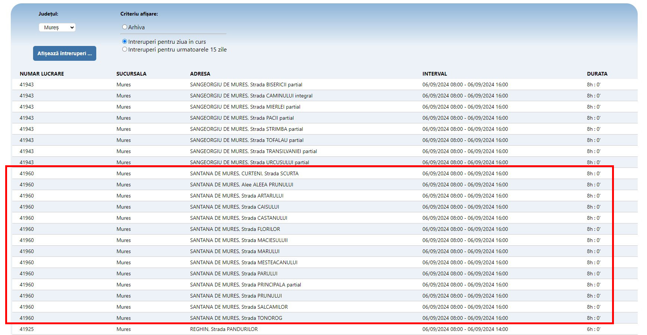Click the Strada TRANSILVANIEI partial row address
647x335 pixels.
tap(253, 151)
